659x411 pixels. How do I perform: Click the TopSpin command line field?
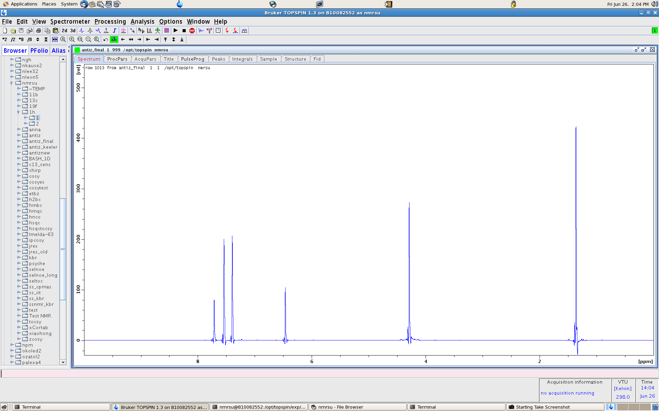click(329, 373)
